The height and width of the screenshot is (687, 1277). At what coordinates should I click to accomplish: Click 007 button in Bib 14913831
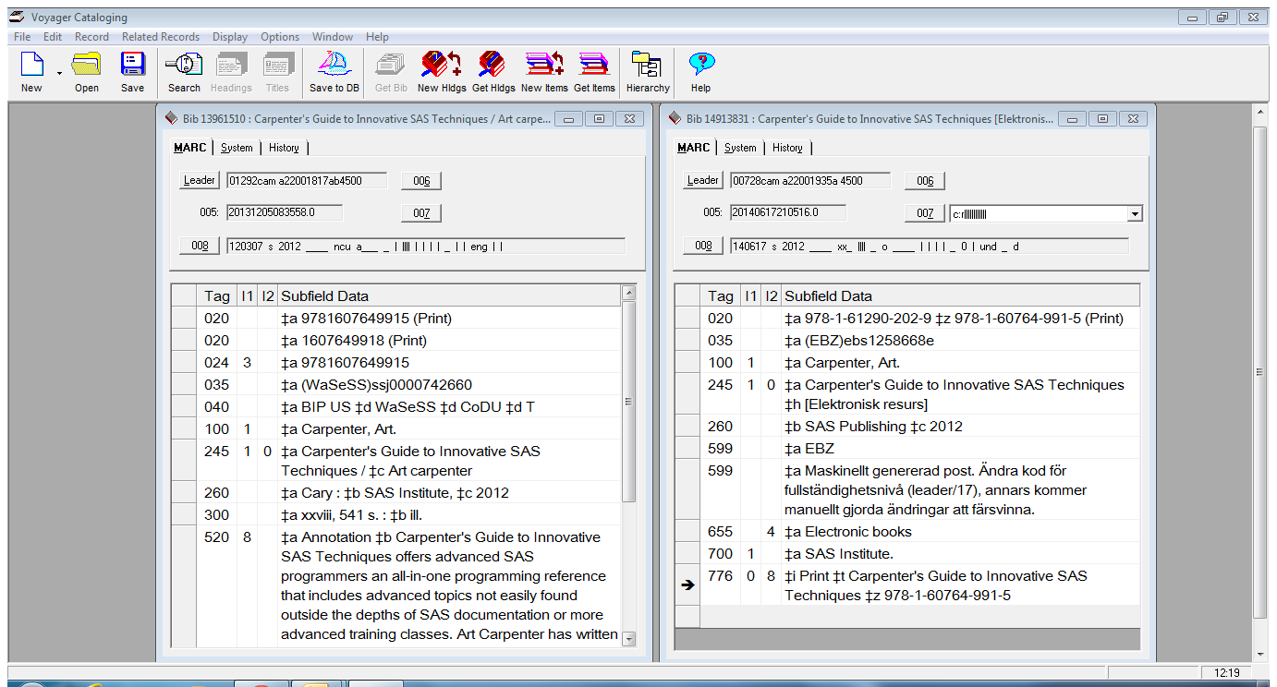coord(925,213)
